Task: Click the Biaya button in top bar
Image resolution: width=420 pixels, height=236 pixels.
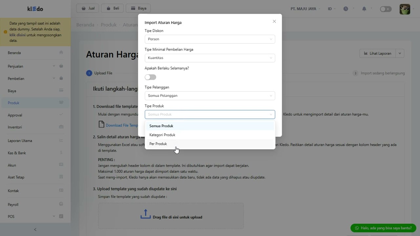Action: [x=138, y=8]
